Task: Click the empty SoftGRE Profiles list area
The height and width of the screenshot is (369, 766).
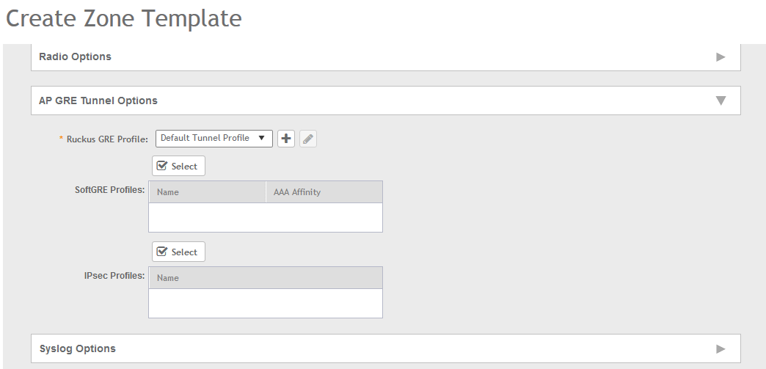Action: pyautogui.click(x=265, y=217)
